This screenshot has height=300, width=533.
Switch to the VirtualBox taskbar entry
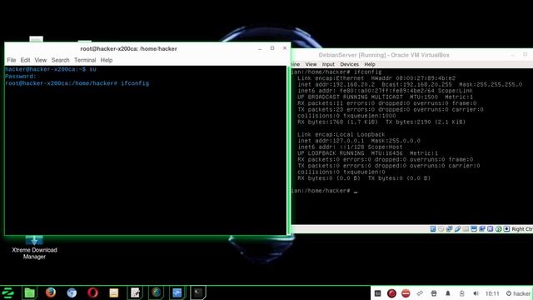[x=177, y=292]
